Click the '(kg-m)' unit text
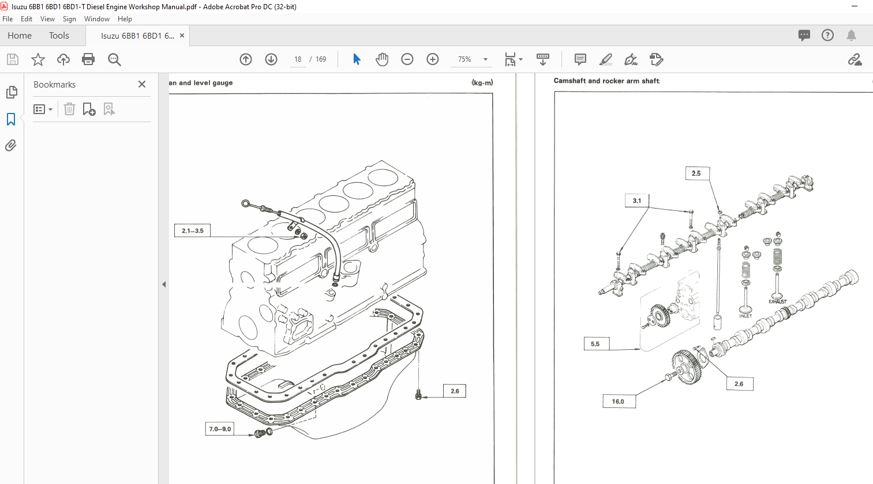Viewport: 873px width, 484px height. [x=482, y=83]
